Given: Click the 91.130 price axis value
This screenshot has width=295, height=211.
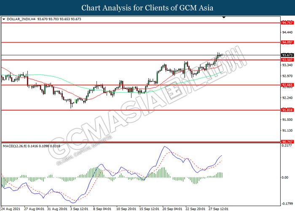Looking at the screenshot, I should click(287, 130).
